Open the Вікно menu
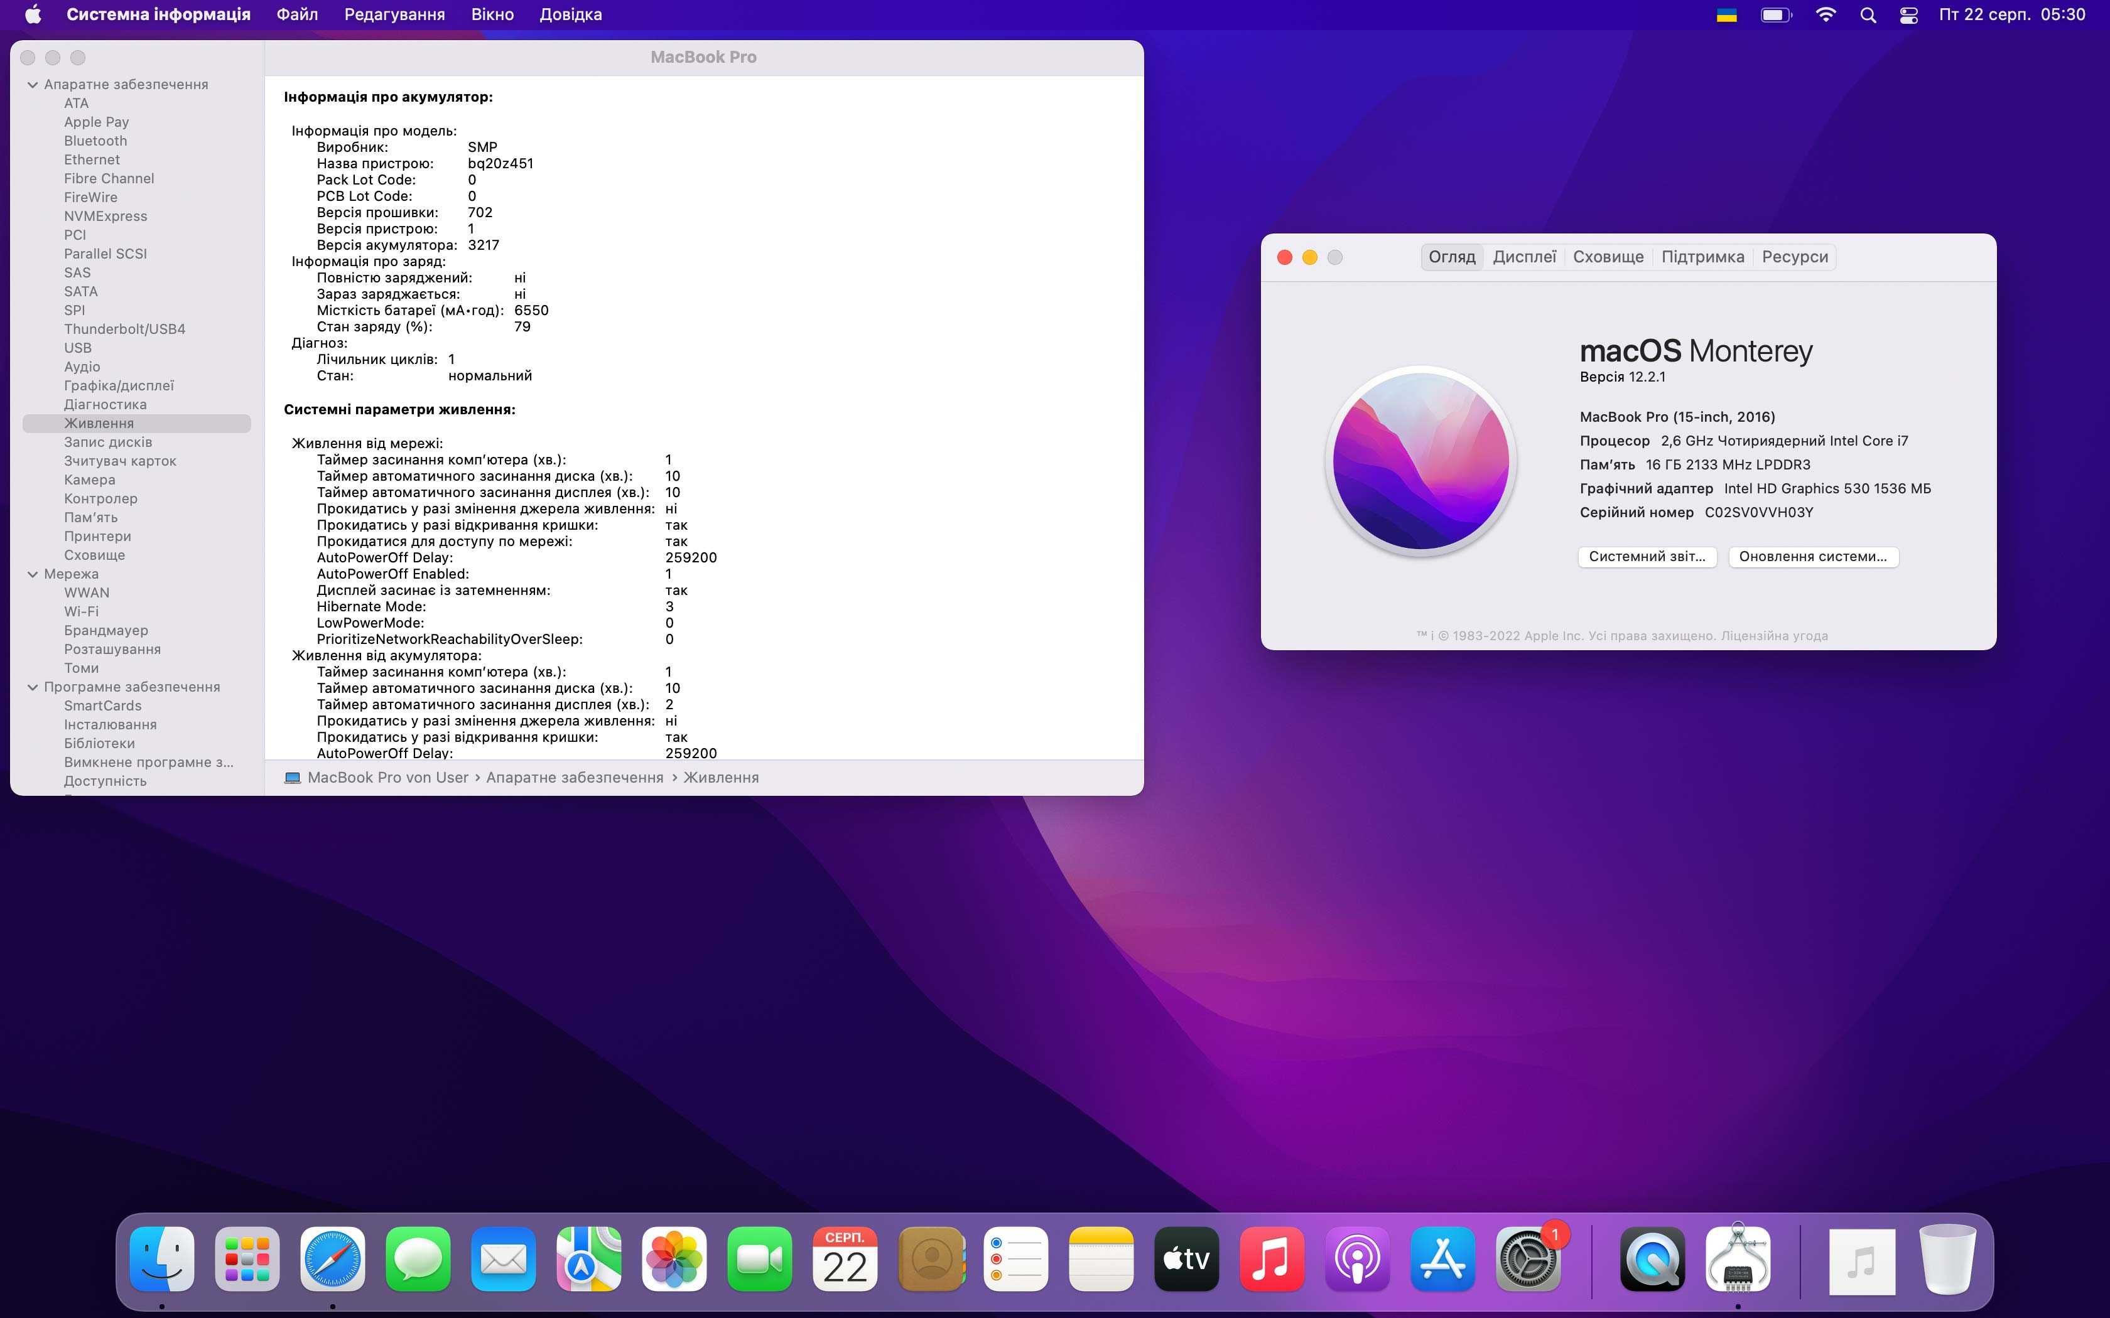 (x=492, y=14)
